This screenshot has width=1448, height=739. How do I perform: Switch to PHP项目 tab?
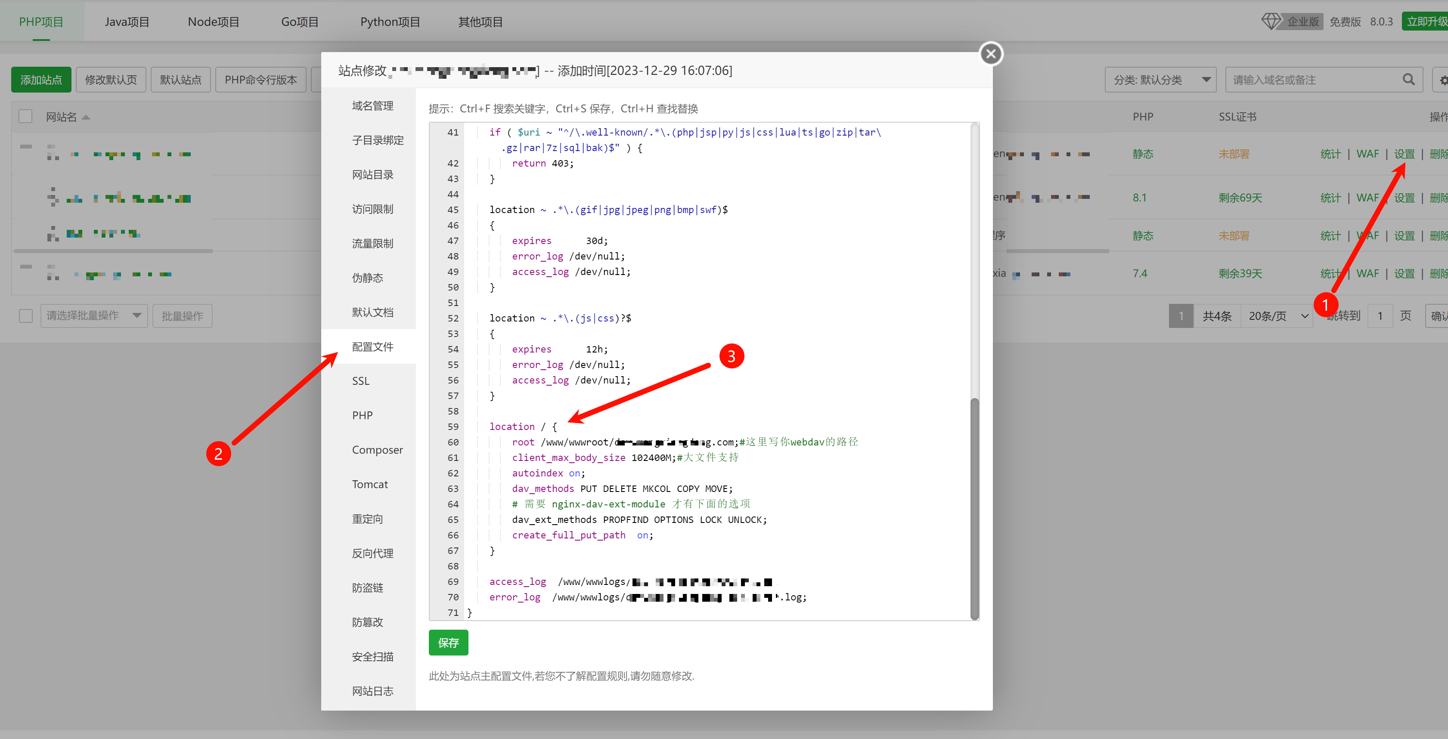click(41, 22)
